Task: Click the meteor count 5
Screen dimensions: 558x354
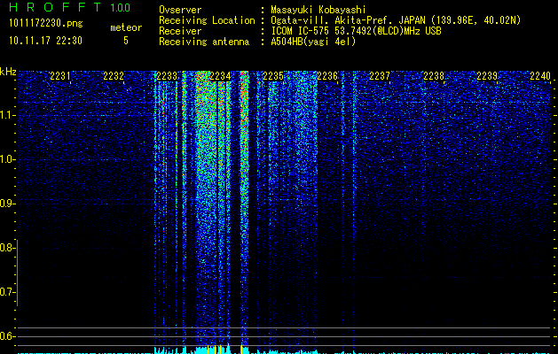Action: (126, 41)
